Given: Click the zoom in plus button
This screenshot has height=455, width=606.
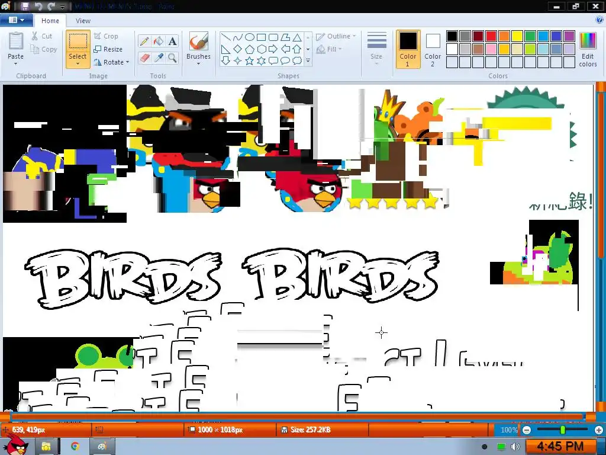Looking at the screenshot, I should click(x=599, y=430).
